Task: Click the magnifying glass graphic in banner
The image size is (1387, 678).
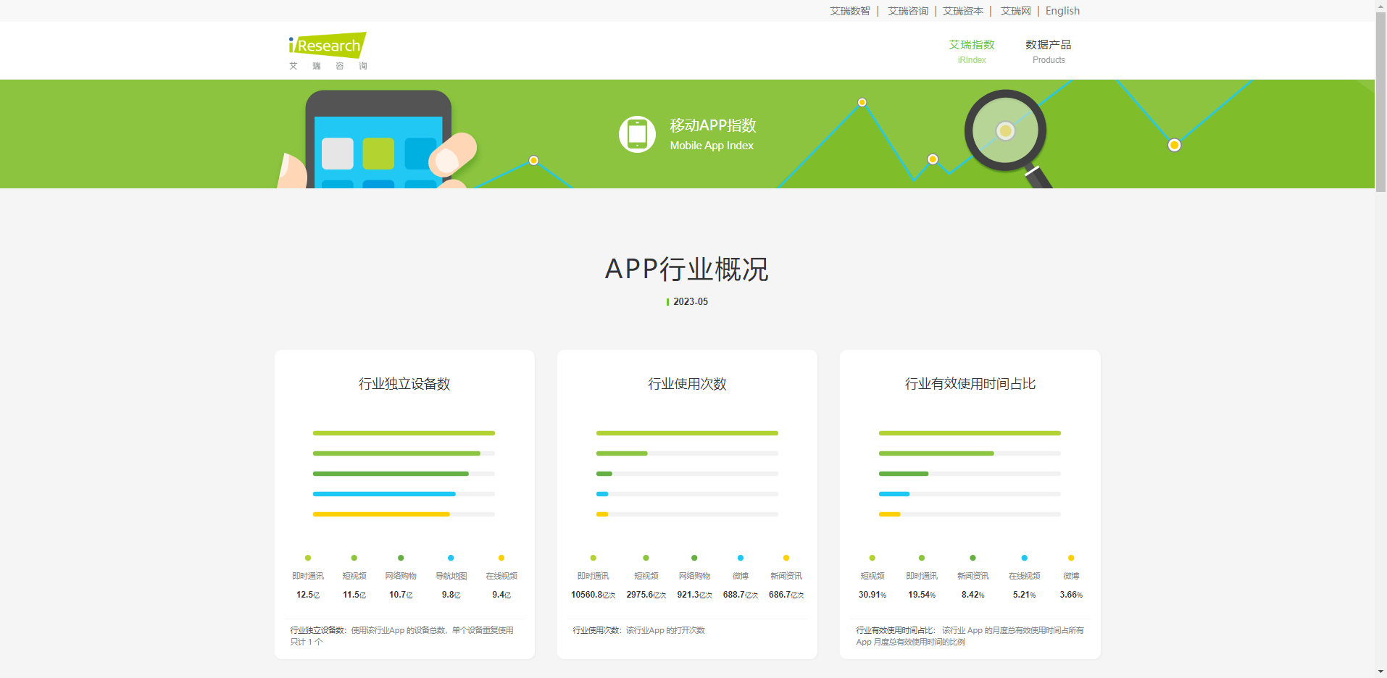Action: click(1006, 132)
